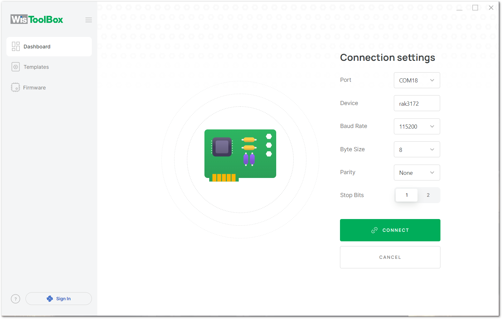Click the Connection settings heading

click(388, 58)
